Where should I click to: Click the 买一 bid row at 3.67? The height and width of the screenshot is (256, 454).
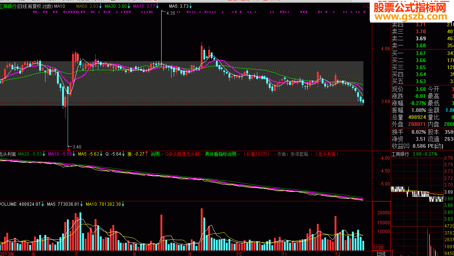[x=422, y=53]
